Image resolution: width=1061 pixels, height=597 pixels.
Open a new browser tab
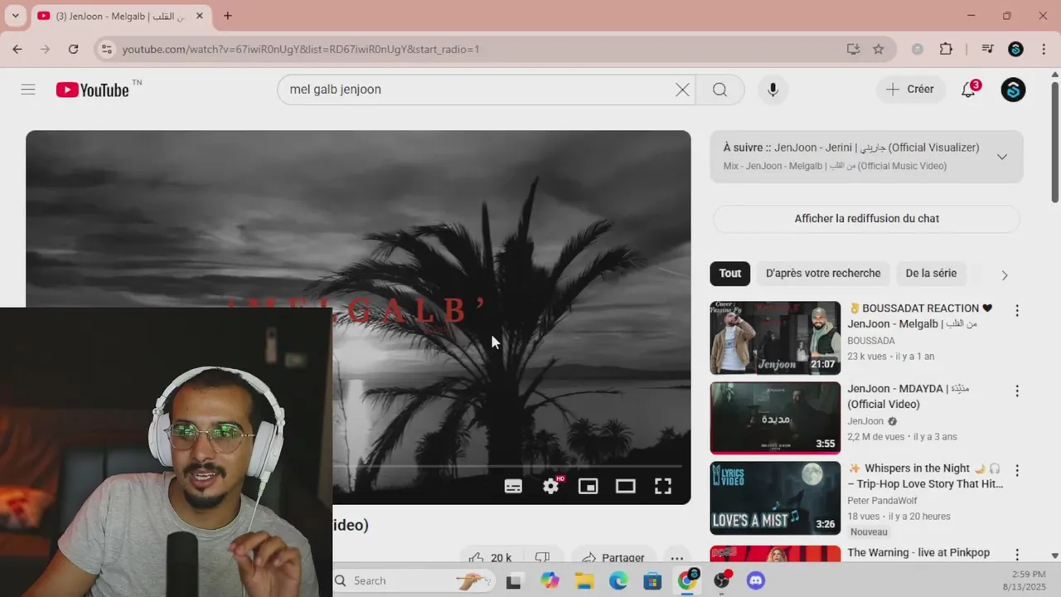tap(227, 16)
